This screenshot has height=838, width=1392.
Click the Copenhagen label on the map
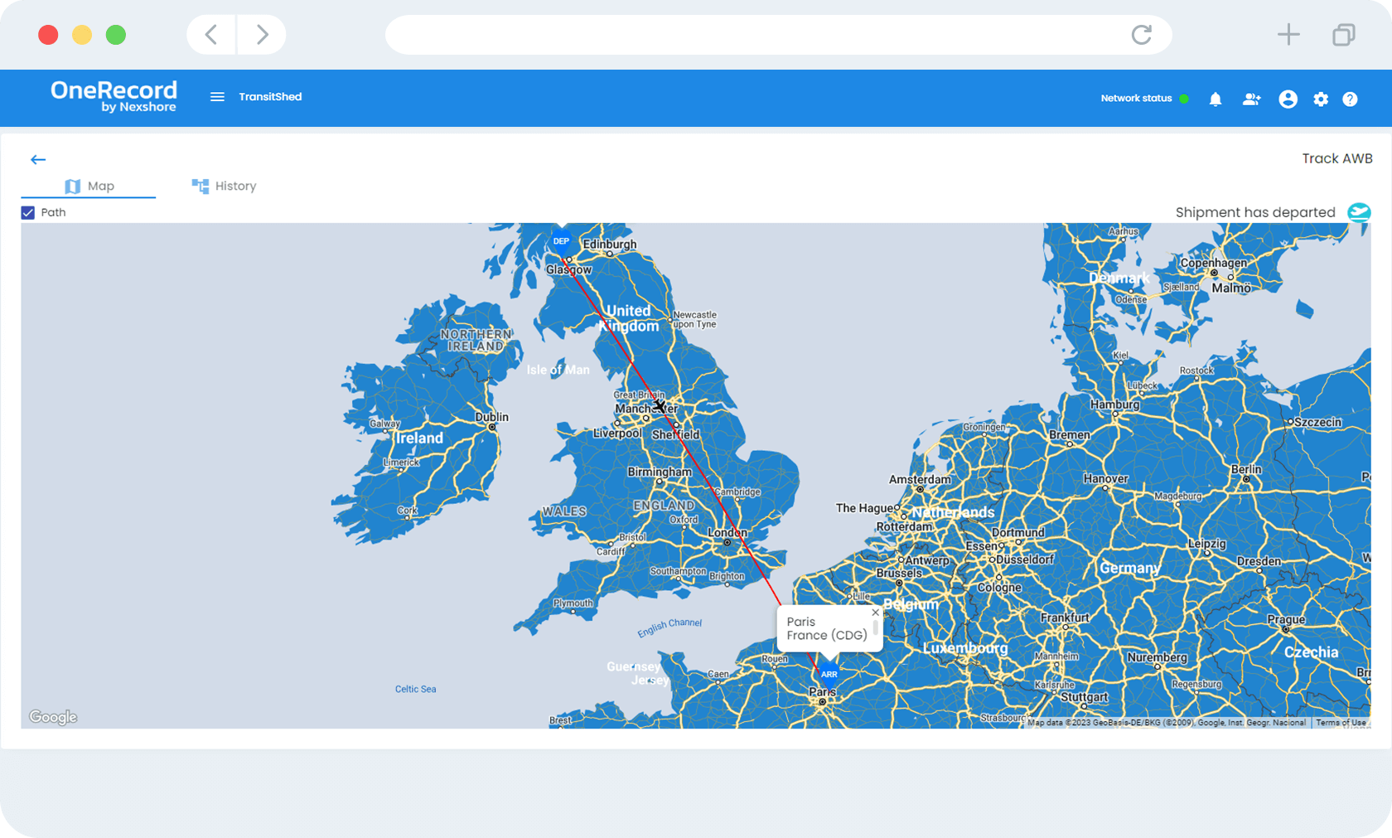click(1214, 263)
